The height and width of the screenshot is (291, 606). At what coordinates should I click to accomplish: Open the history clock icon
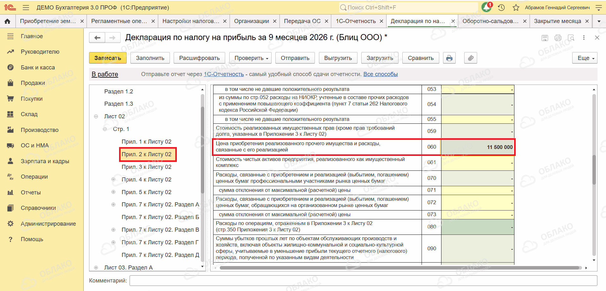click(501, 8)
